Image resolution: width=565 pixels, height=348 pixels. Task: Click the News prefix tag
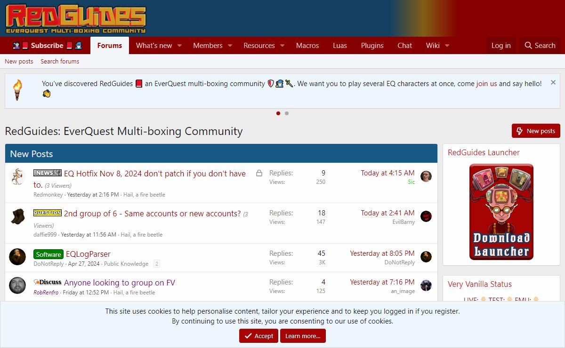48,173
